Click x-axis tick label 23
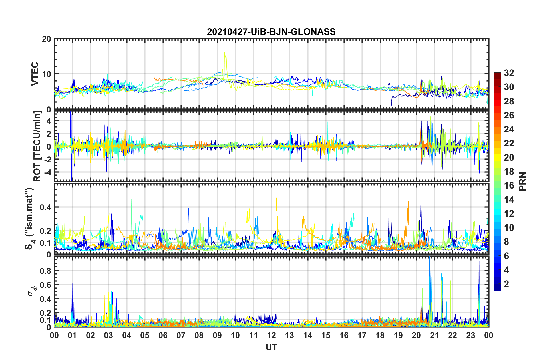543x363 pixels. coord(470,336)
